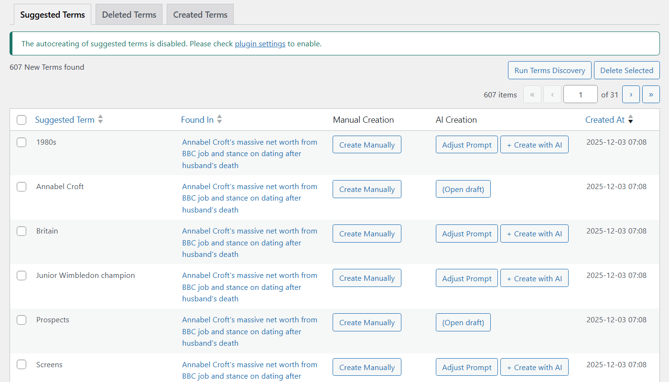Create the 1980s term with AI
Viewport: 669px width, 382px height.
(x=534, y=145)
